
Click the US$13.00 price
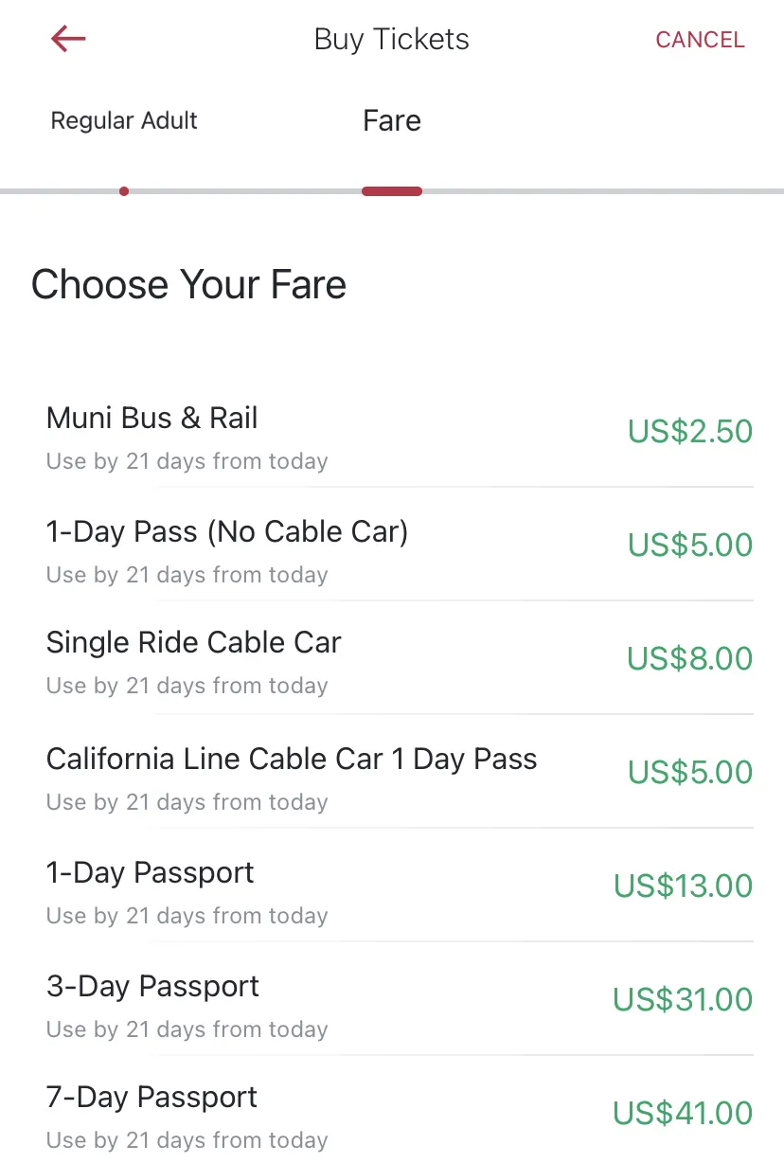683,886
